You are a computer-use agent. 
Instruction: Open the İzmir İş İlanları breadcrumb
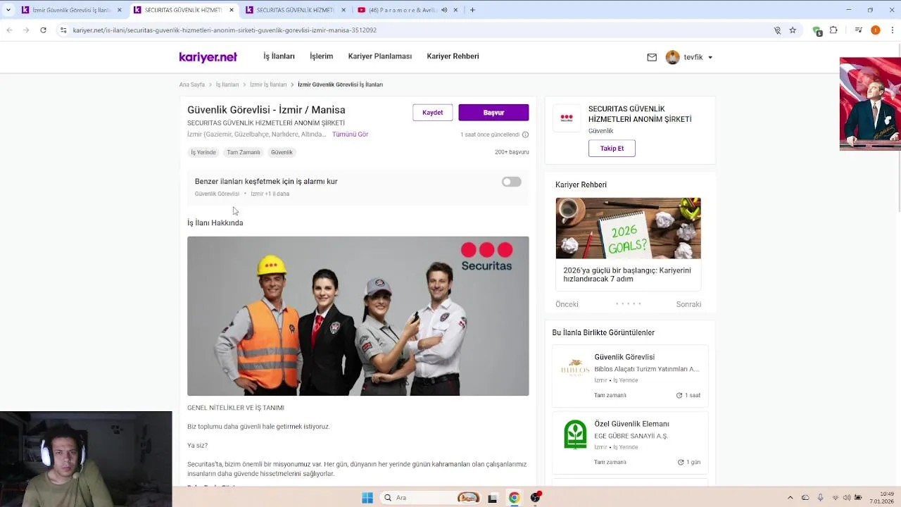tap(268, 84)
